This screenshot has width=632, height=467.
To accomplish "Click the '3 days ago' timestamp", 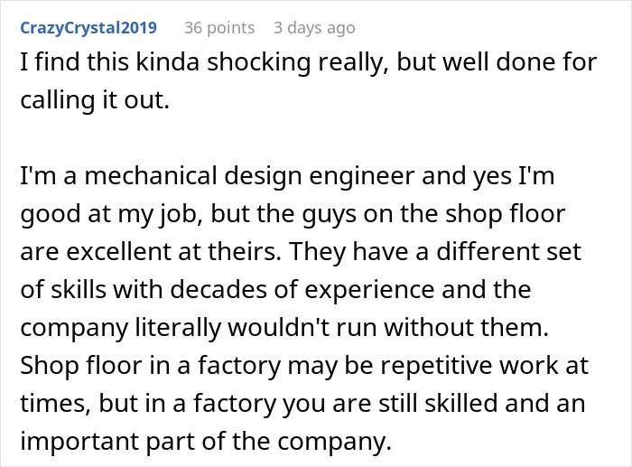I will [x=314, y=28].
